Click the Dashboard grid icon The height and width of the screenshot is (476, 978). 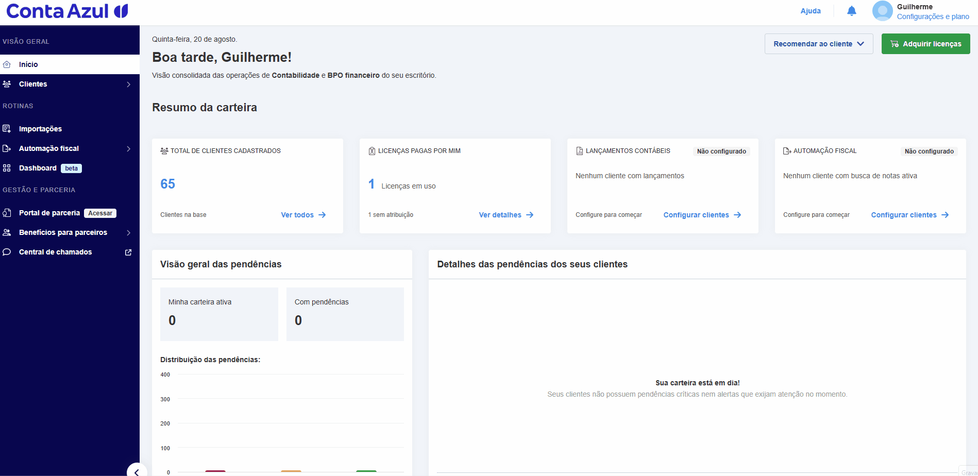(x=7, y=168)
